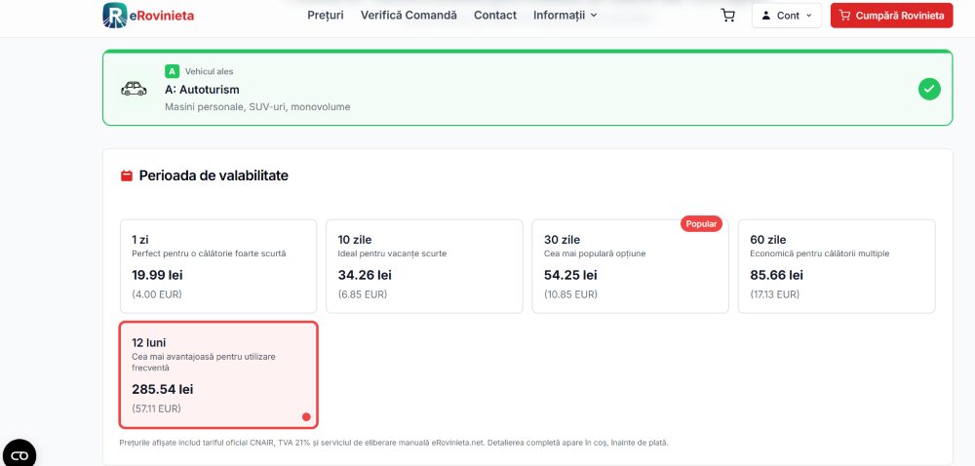The width and height of the screenshot is (975, 466).
Task: Click the red selected dot in 12 luni
Action: pyautogui.click(x=306, y=417)
